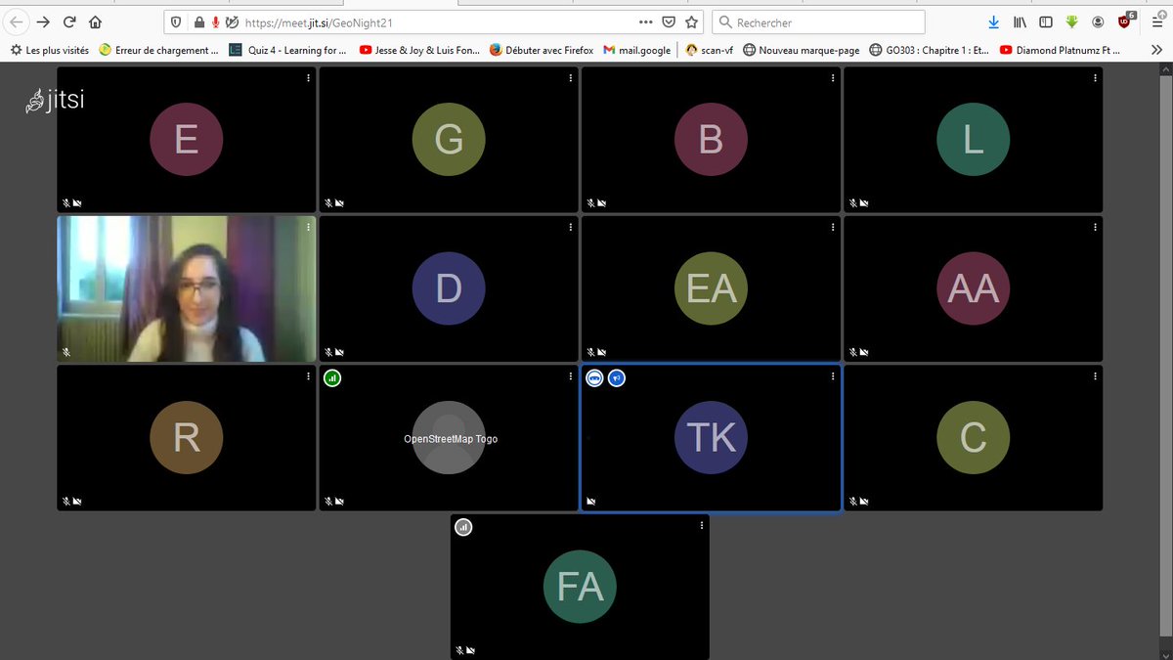Open the tracking protection shield icon

176,22
